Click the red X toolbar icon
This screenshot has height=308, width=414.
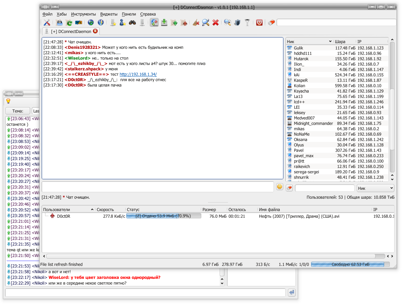(x=216, y=22)
